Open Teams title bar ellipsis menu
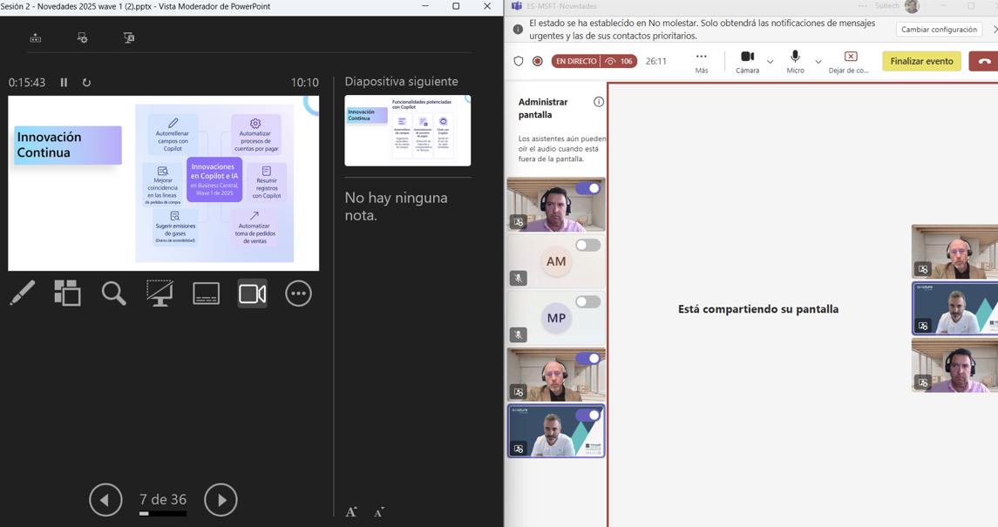 862,6
